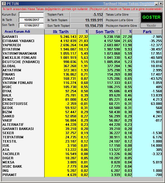Click the help question mark icon in title bar

coord(4,4)
